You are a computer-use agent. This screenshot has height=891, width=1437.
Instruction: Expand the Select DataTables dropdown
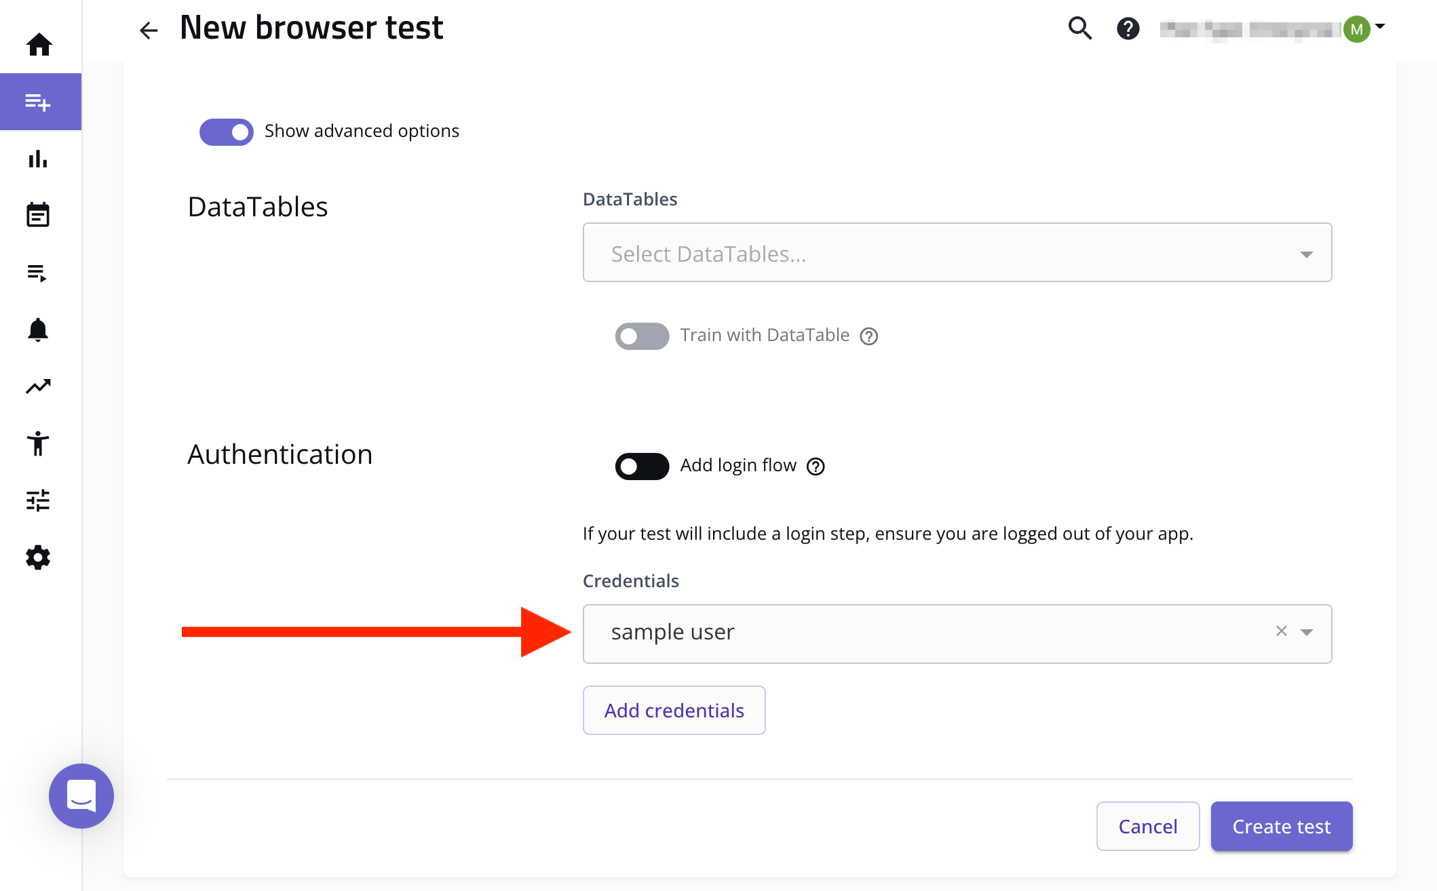(957, 253)
